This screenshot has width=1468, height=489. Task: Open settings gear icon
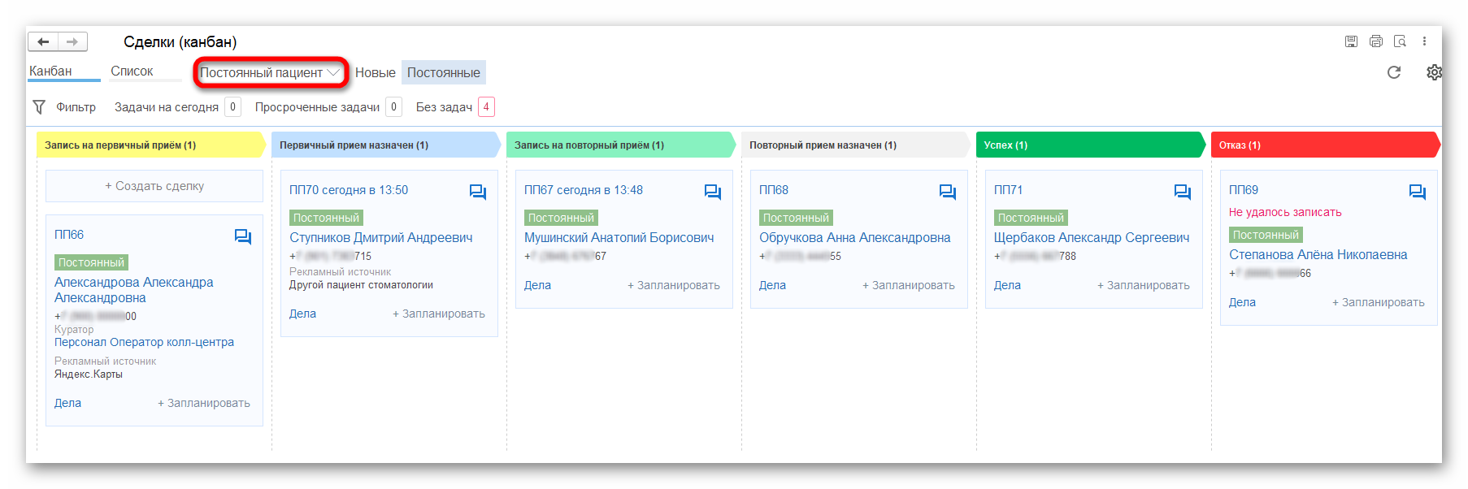1434,72
